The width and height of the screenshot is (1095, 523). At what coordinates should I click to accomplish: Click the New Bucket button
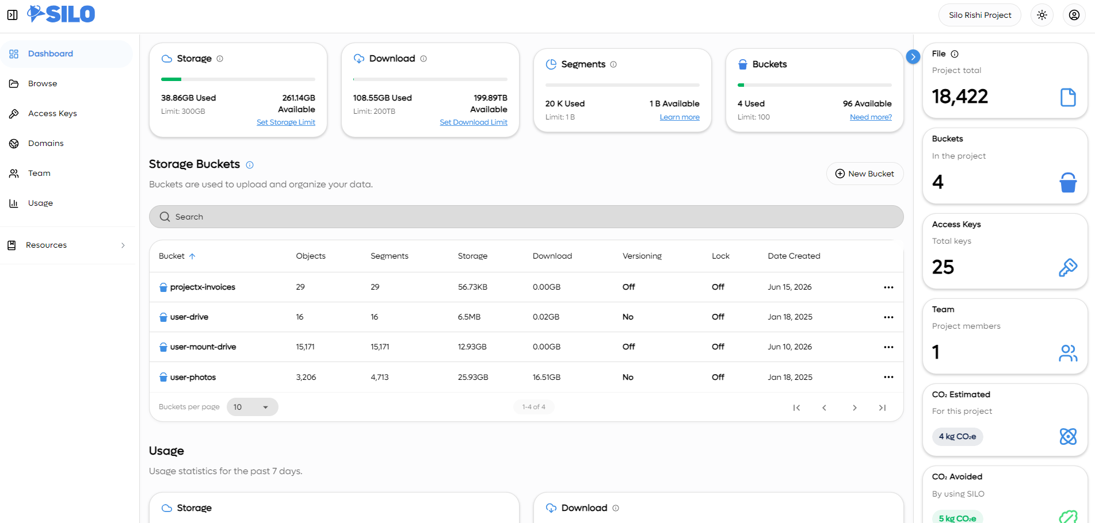tap(865, 174)
